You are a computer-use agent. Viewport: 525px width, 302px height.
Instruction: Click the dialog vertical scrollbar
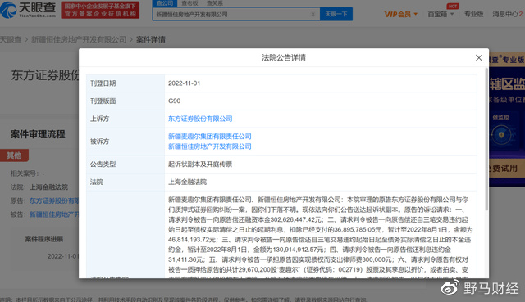pos(486,138)
